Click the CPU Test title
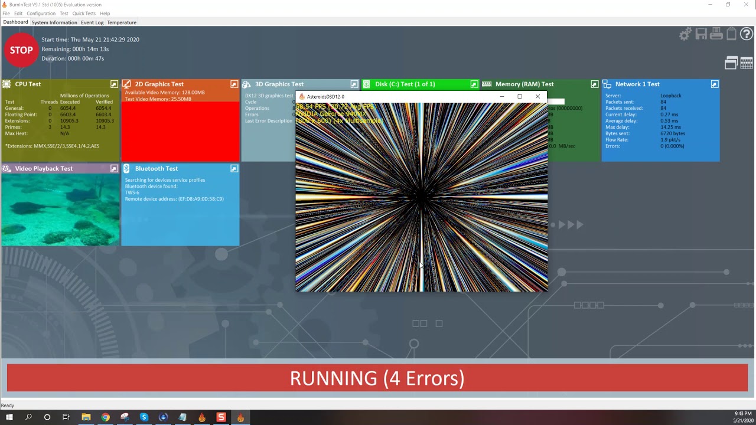This screenshot has width=756, height=425. [28, 84]
